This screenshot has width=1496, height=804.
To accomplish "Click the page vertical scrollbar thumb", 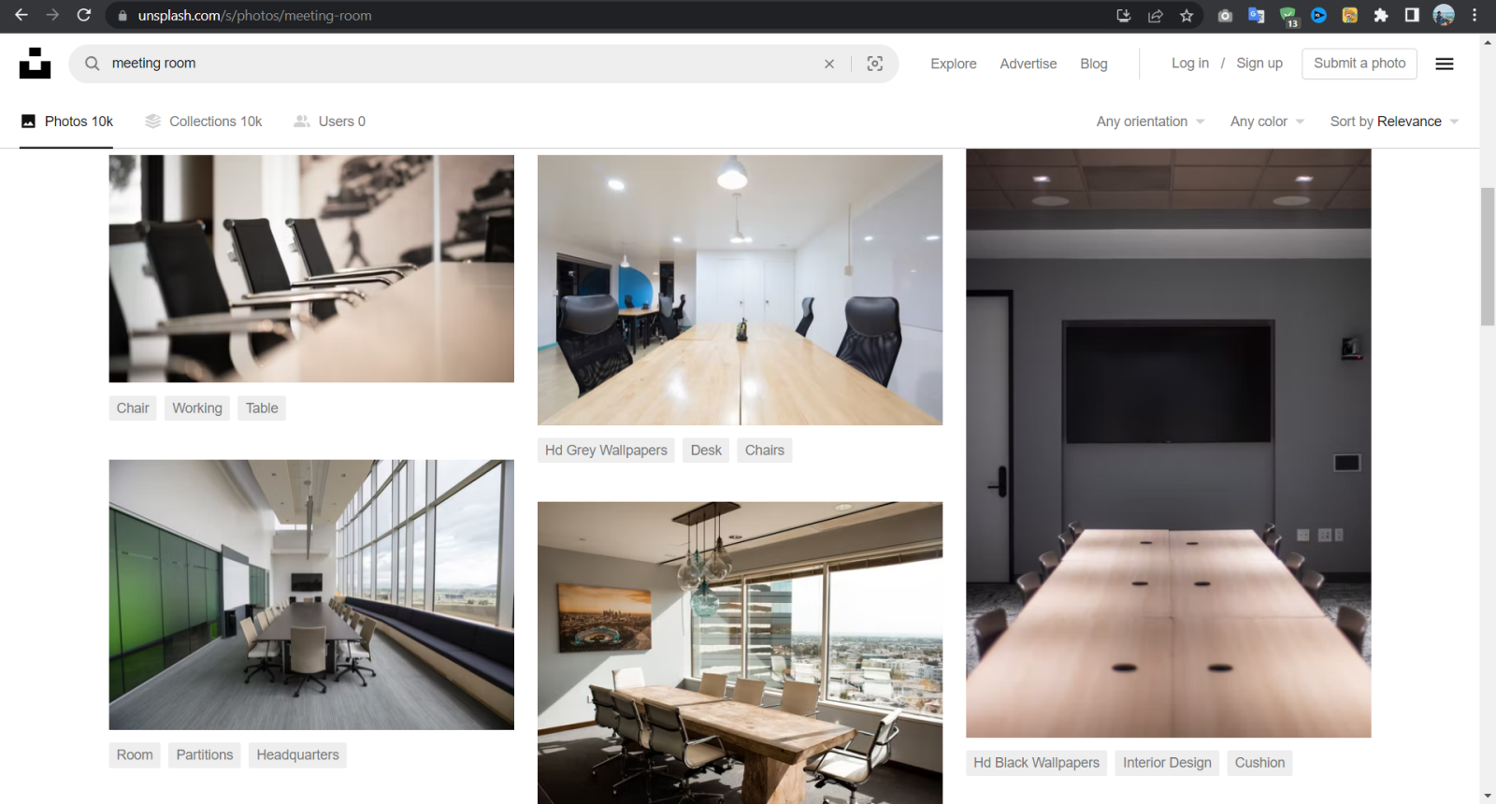I will (1488, 256).
